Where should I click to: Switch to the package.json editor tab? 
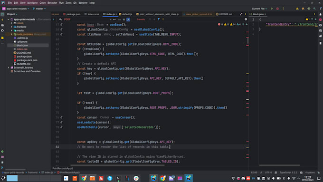click(72, 14)
